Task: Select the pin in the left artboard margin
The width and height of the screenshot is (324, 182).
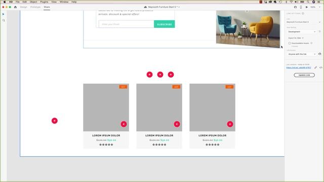Action: pos(55,121)
